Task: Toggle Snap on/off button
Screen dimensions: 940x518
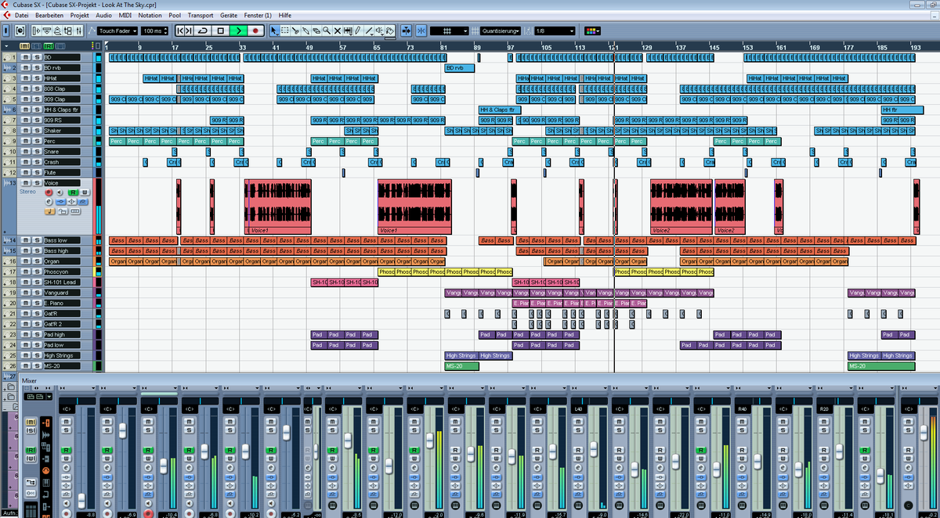Action: (421, 31)
